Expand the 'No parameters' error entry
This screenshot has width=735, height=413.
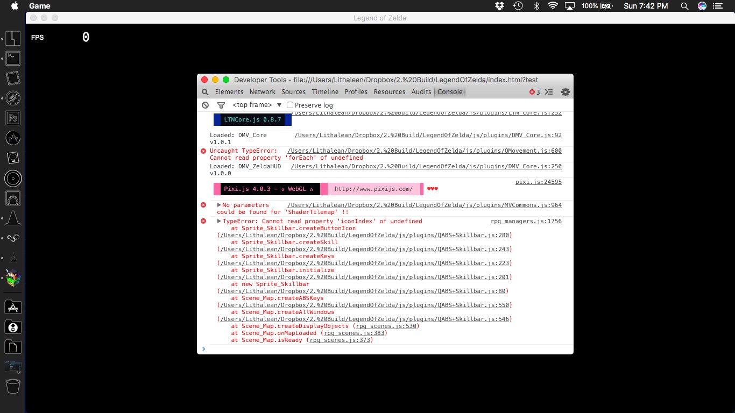click(219, 205)
